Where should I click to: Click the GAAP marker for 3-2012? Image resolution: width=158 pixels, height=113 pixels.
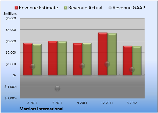pos(132,70)
